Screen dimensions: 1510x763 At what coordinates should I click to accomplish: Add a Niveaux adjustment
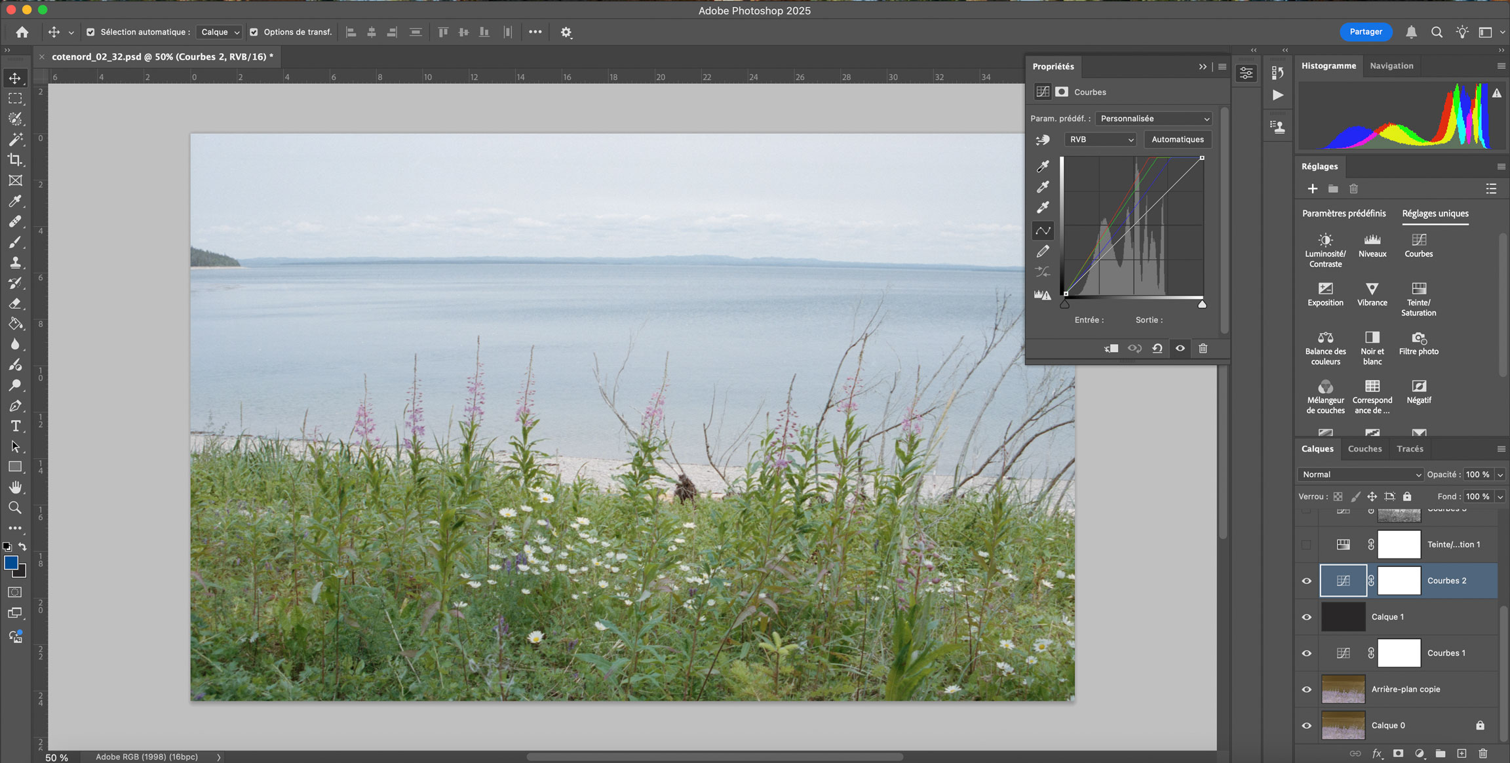point(1372,240)
